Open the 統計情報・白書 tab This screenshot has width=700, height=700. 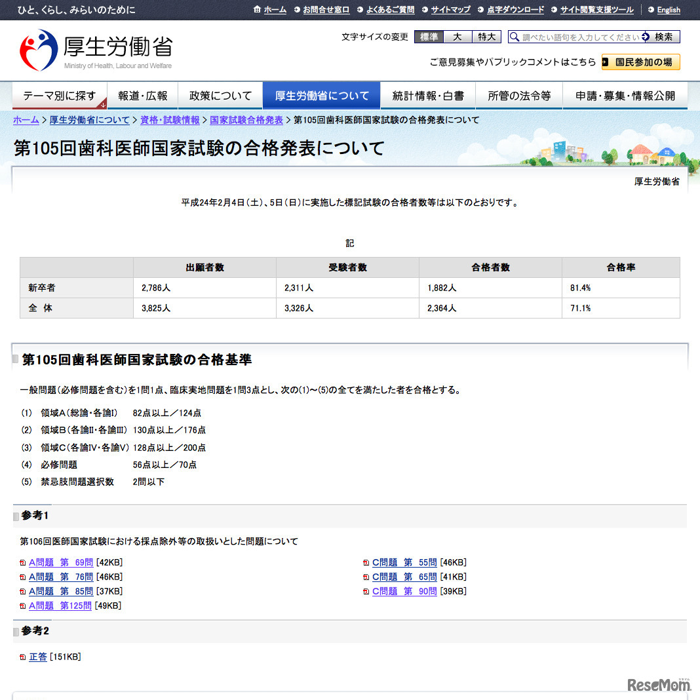pyautogui.click(x=427, y=95)
